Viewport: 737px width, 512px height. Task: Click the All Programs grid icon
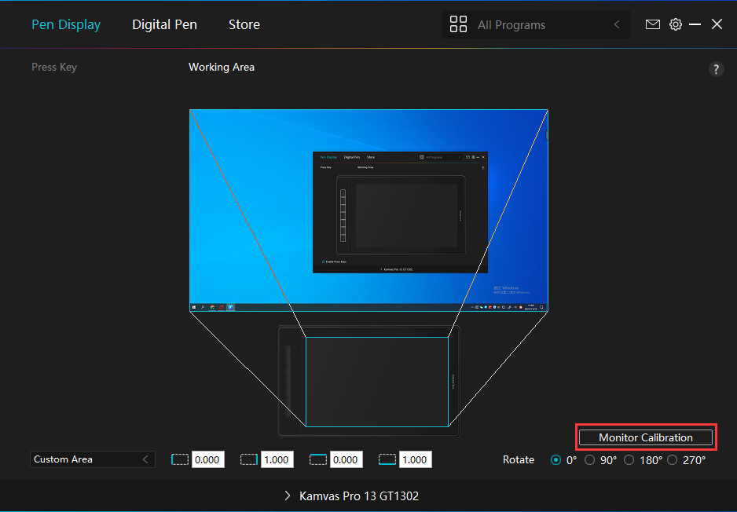(458, 24)
